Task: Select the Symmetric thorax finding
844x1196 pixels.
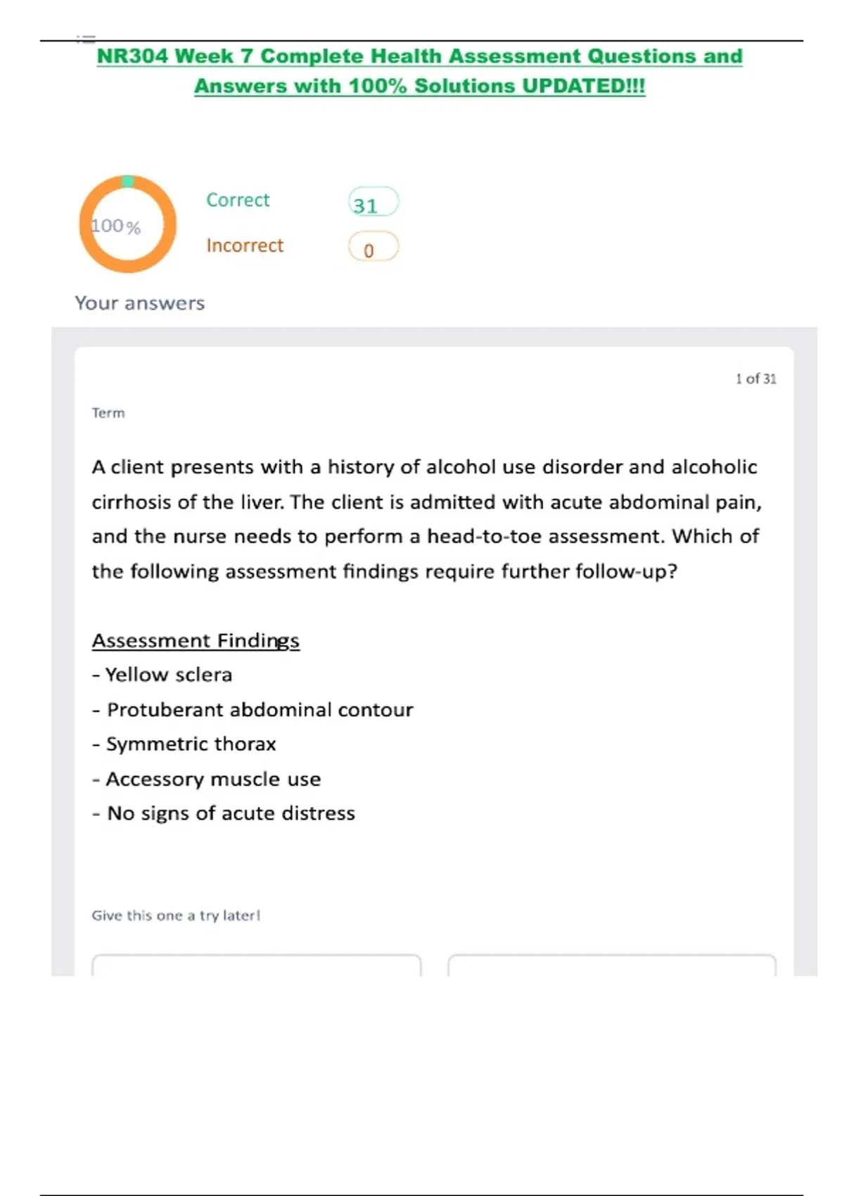Action: click(191, 744)
